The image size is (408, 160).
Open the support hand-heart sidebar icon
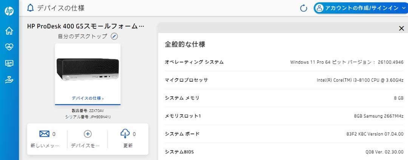point(9,80)
